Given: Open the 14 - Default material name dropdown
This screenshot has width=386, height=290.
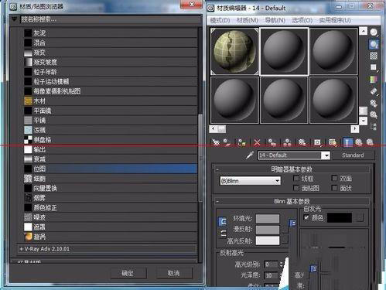Looking at the screenshot, I should point(326,155).
